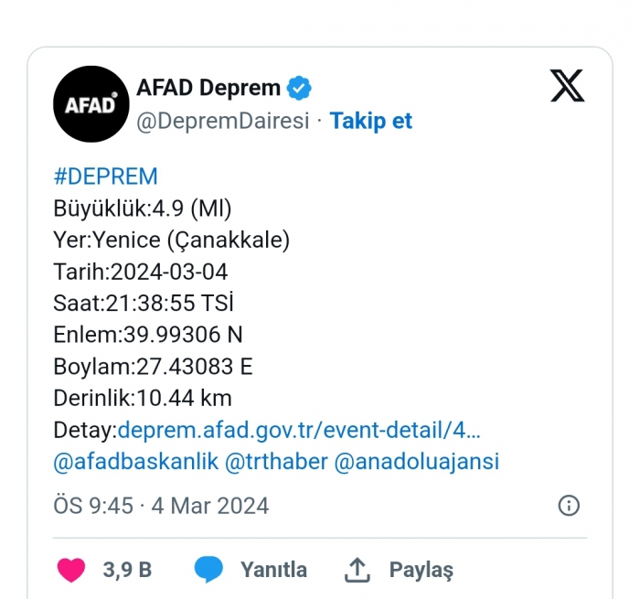Click the Paylaş share label
Screen dimensions: 640x599
421,570
